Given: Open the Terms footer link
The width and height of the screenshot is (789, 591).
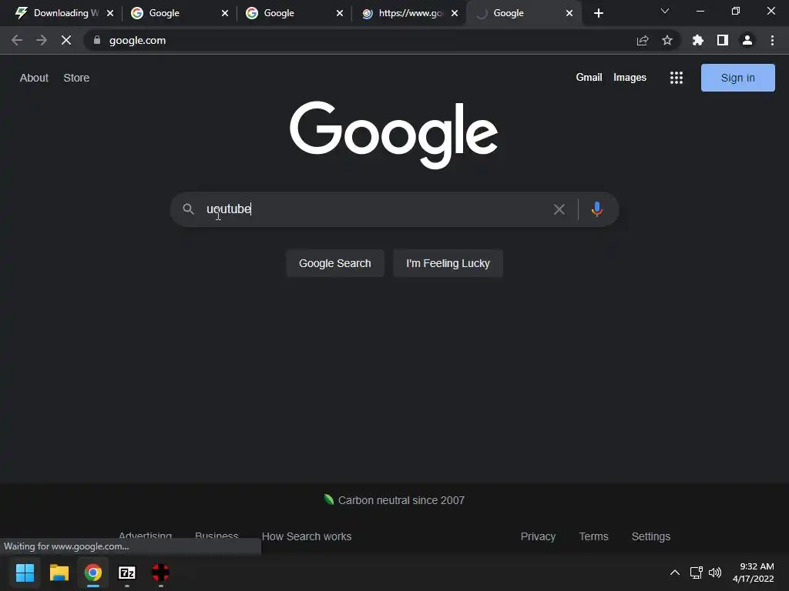Looking at the screenshot, I should pos(594,536).
